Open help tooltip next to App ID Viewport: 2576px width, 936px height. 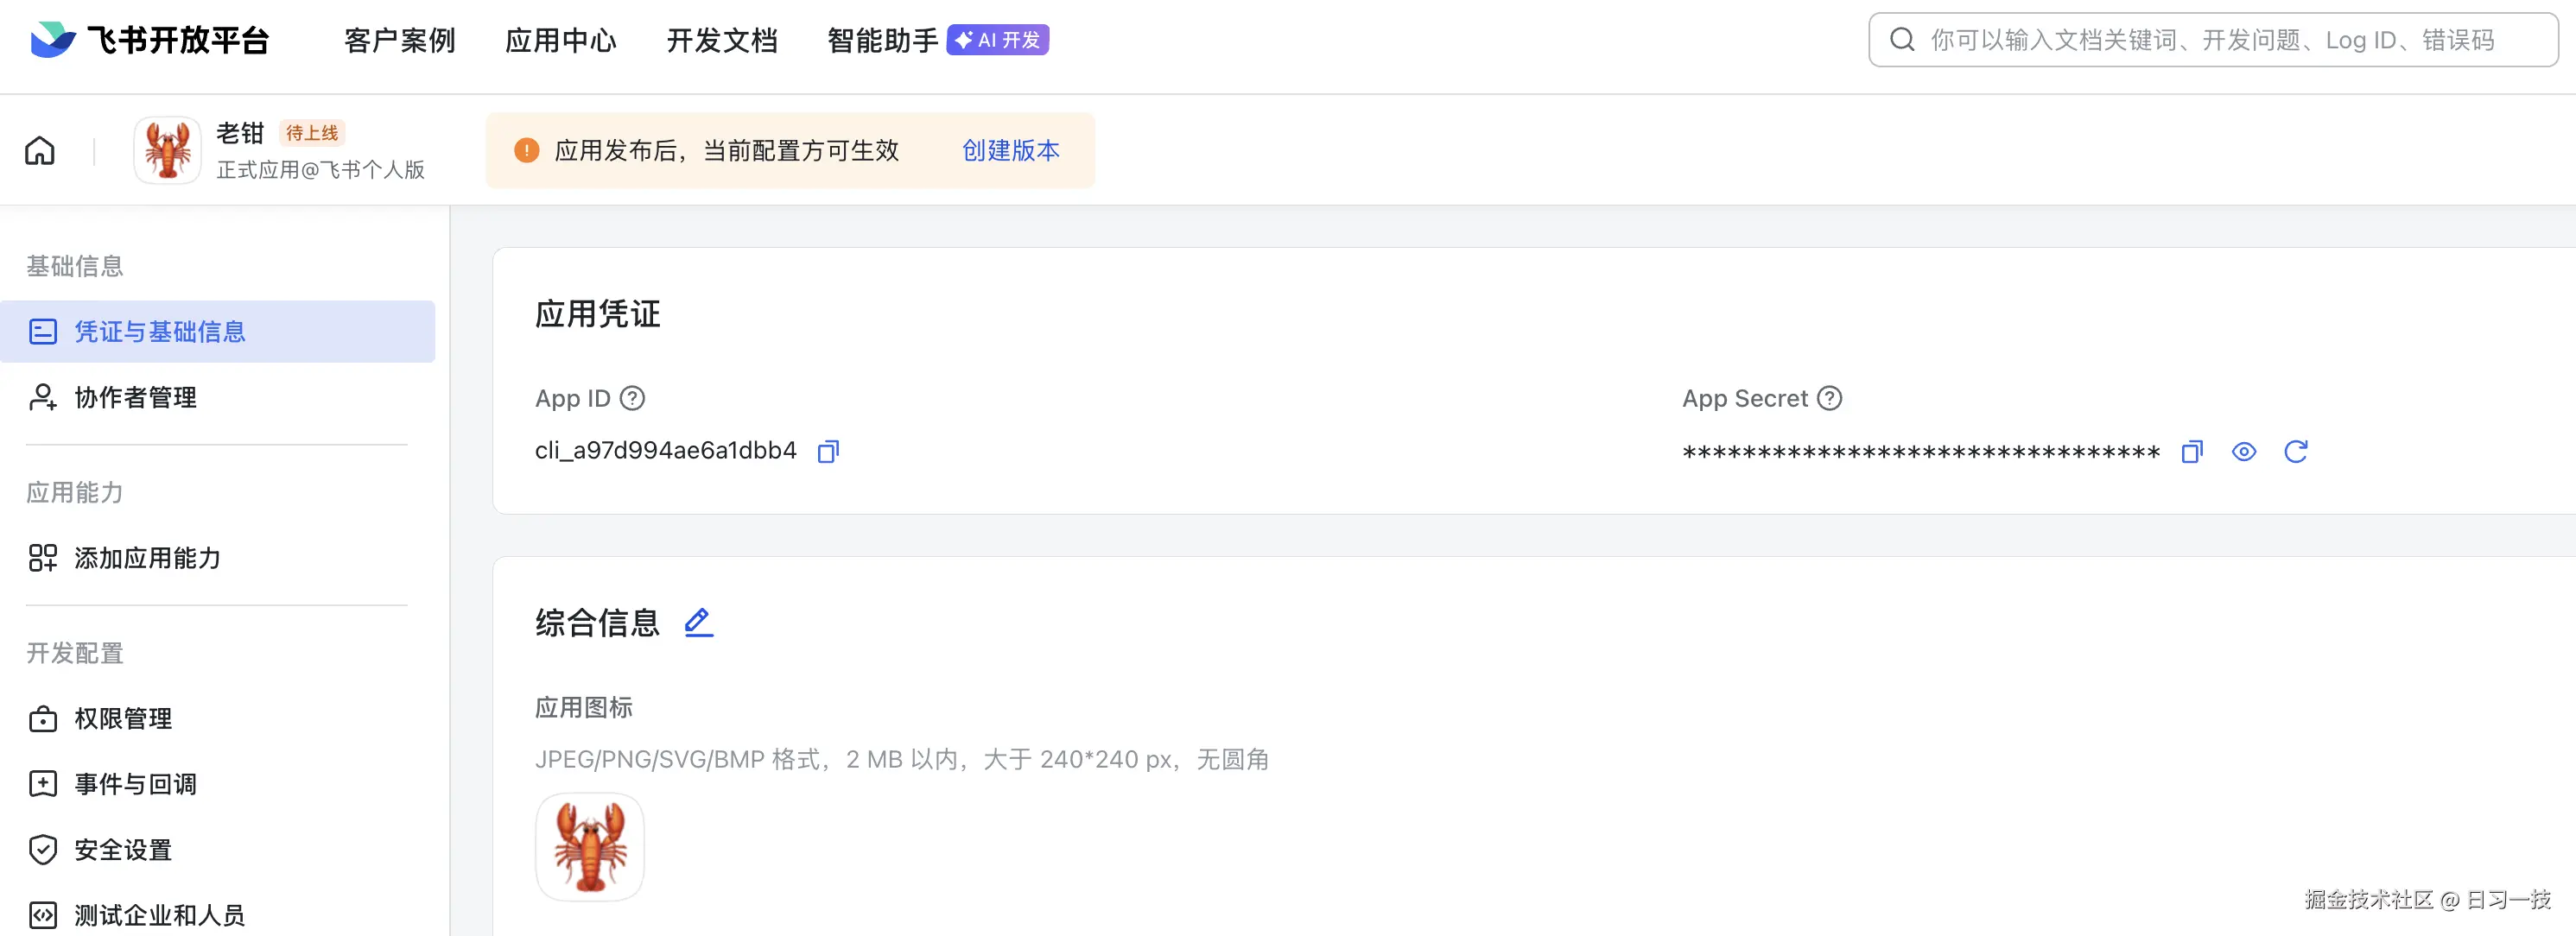pos(633,398)
